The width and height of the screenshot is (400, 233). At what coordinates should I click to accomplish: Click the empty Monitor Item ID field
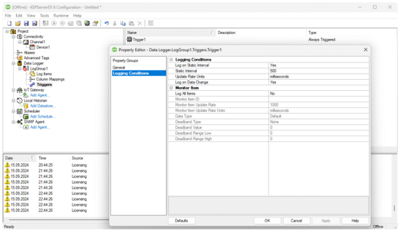[319, 99]
